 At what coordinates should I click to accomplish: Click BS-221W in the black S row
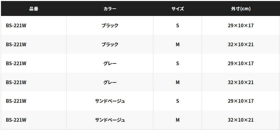[16, 26]
